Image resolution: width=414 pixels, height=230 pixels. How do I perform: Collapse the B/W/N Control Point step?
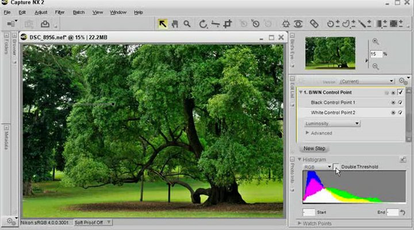(x=301, y=93)
